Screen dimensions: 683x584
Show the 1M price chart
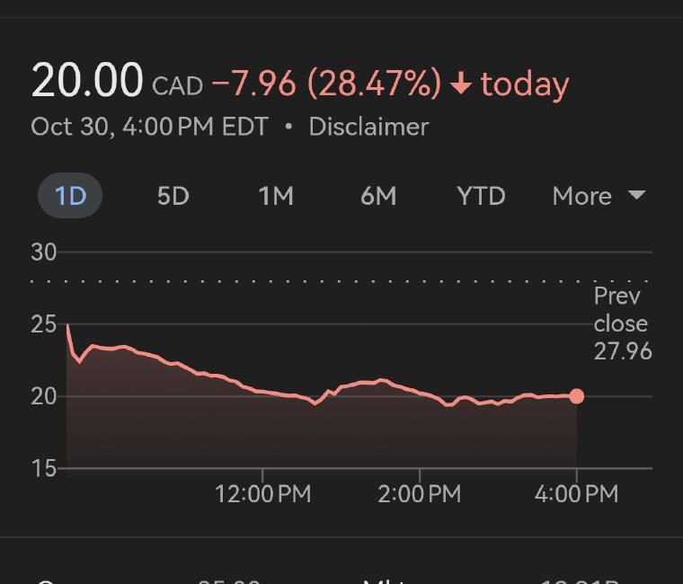point(276,196)
